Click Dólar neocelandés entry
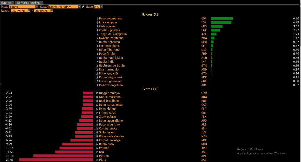301x162 pixels. pos(112,136)
